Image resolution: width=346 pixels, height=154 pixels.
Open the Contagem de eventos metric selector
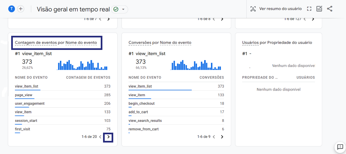pyautogui.click(x=36, y=42)
